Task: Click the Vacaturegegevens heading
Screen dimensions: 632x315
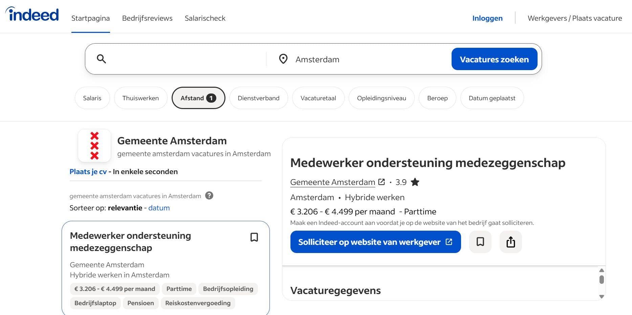Action: [335, 291]
